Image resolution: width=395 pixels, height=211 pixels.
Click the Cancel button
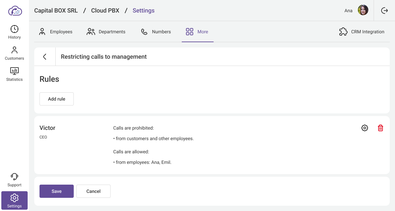93,191
